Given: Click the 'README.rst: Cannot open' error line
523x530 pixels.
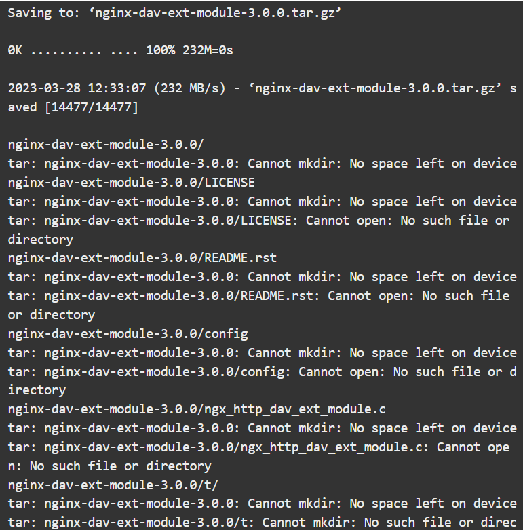Looking at the screenshot, I should point(258,296).
